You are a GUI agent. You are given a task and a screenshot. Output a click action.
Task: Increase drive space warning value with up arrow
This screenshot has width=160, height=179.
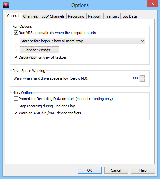tap(142, 77)
